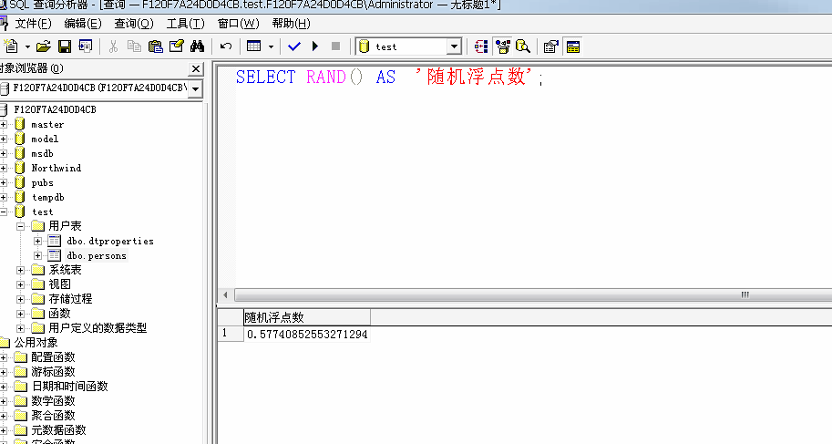The height and width of the screenshot is (444, 832).
Task: Click the Cut scissors icon
Action: tap(113, 46)
